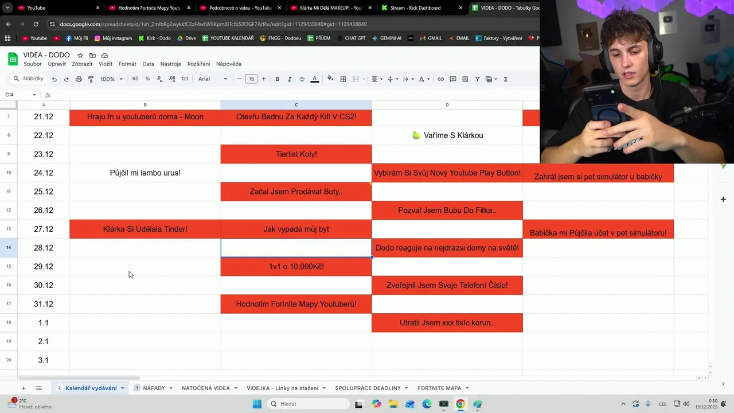Click the undo arrow in the toolbar
The width and height of the screenshot is (734, 413).
coord(54,79)
